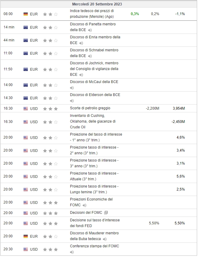Click speaker icon under McCaul della BCE

click(72, 88)
